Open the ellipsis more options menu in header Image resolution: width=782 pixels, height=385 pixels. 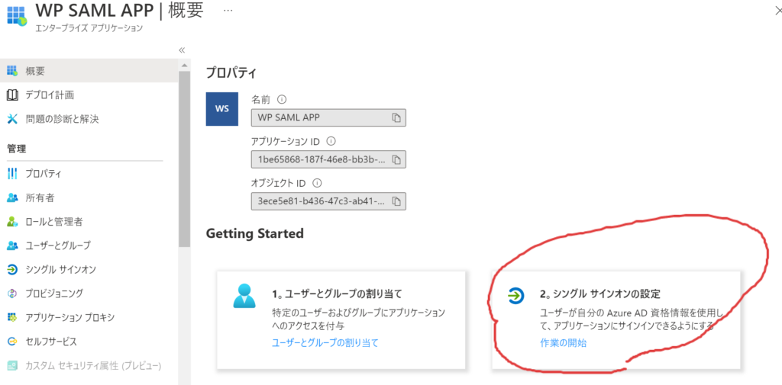point(228,11)
